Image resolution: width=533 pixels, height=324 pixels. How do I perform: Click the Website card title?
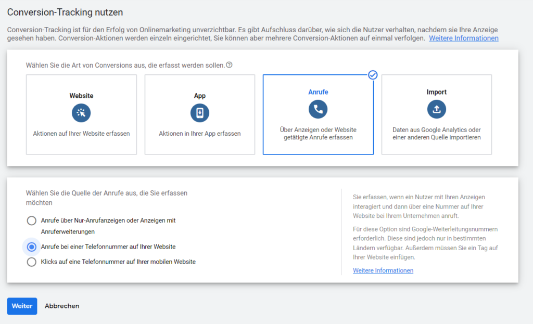(x=81, y=96)
